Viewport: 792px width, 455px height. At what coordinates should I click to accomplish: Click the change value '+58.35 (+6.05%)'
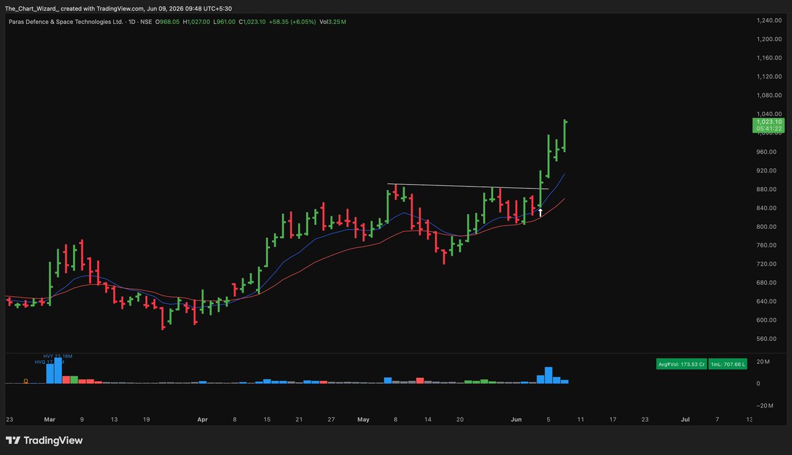[x=292, y=22]
